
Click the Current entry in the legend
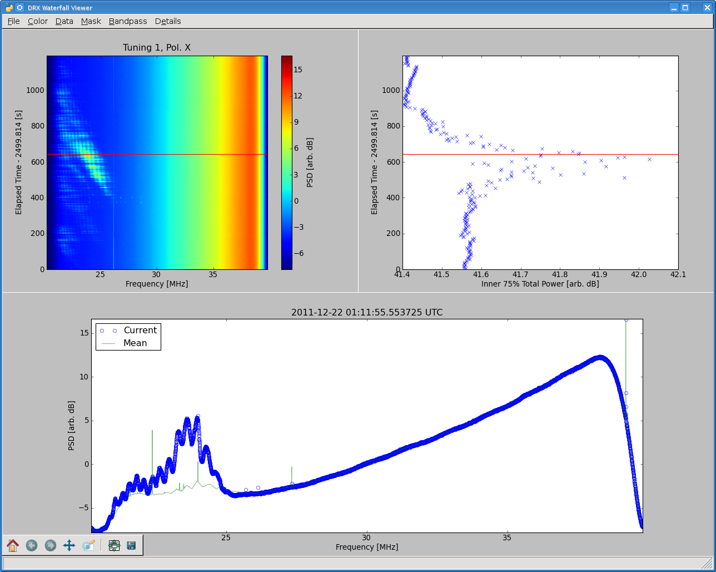click(140, 331)
